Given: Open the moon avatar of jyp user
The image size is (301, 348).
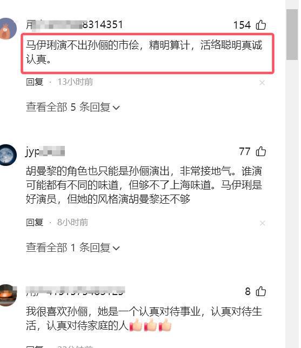Looking at the screenshot, I should point(8,155).
